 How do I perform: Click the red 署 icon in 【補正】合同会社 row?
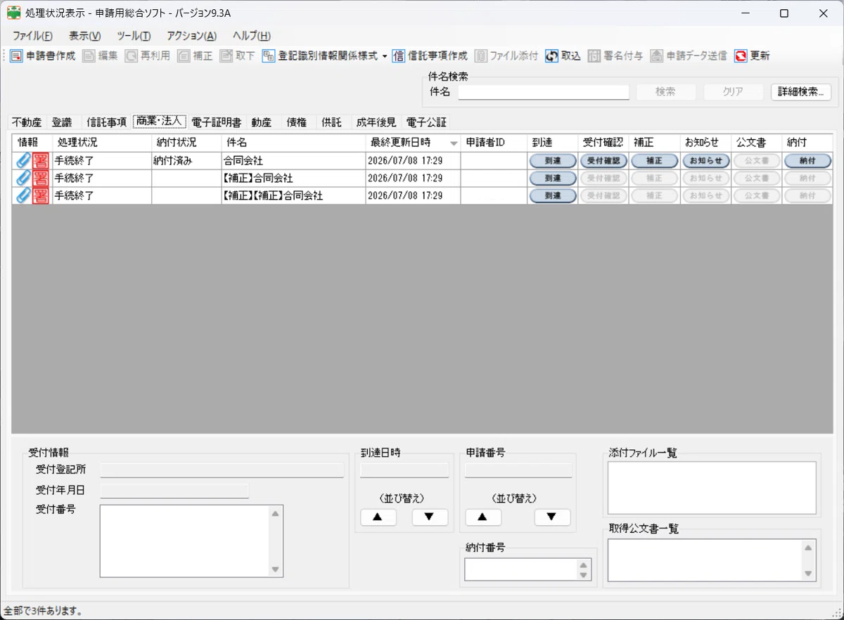coord(41,178)
